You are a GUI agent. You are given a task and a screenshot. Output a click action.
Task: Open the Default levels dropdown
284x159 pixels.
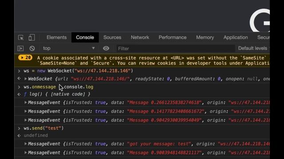point(253,48)
